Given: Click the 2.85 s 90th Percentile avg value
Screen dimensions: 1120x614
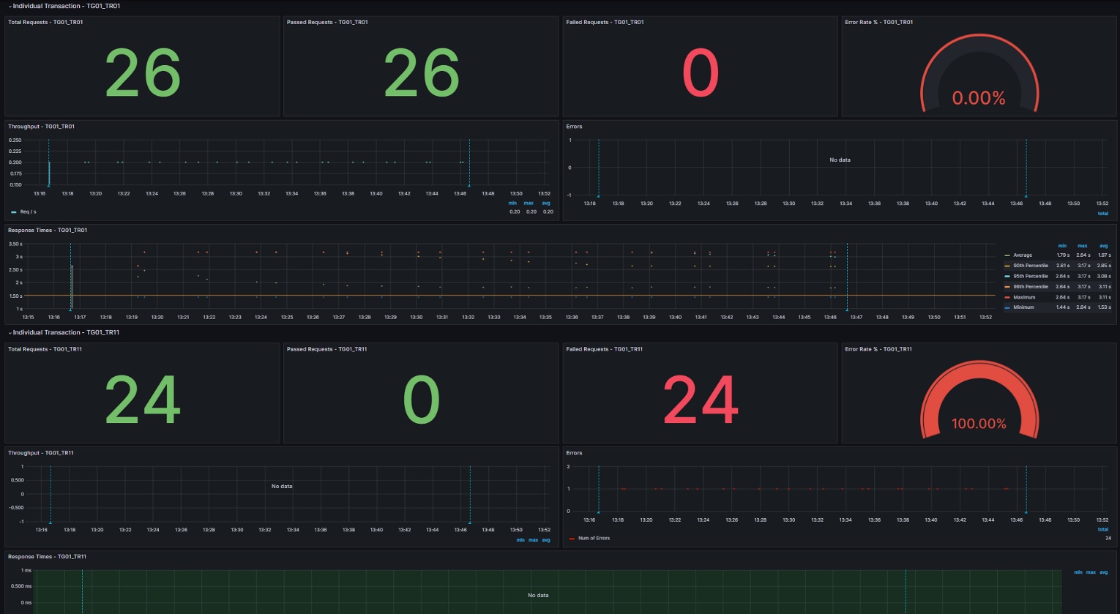Looking at the screenshot, I should (x=1104, y=266).
